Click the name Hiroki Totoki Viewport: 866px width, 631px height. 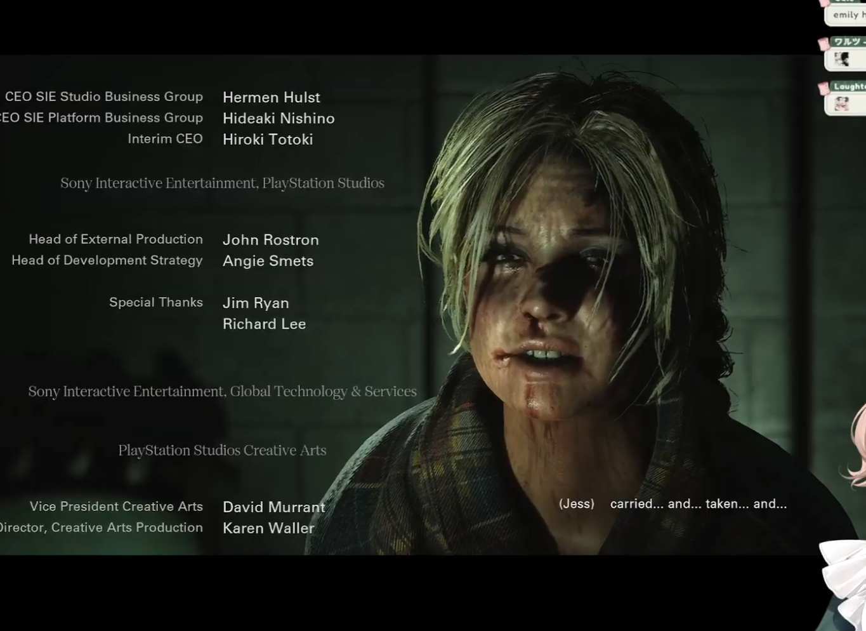[x=268, y=139]
